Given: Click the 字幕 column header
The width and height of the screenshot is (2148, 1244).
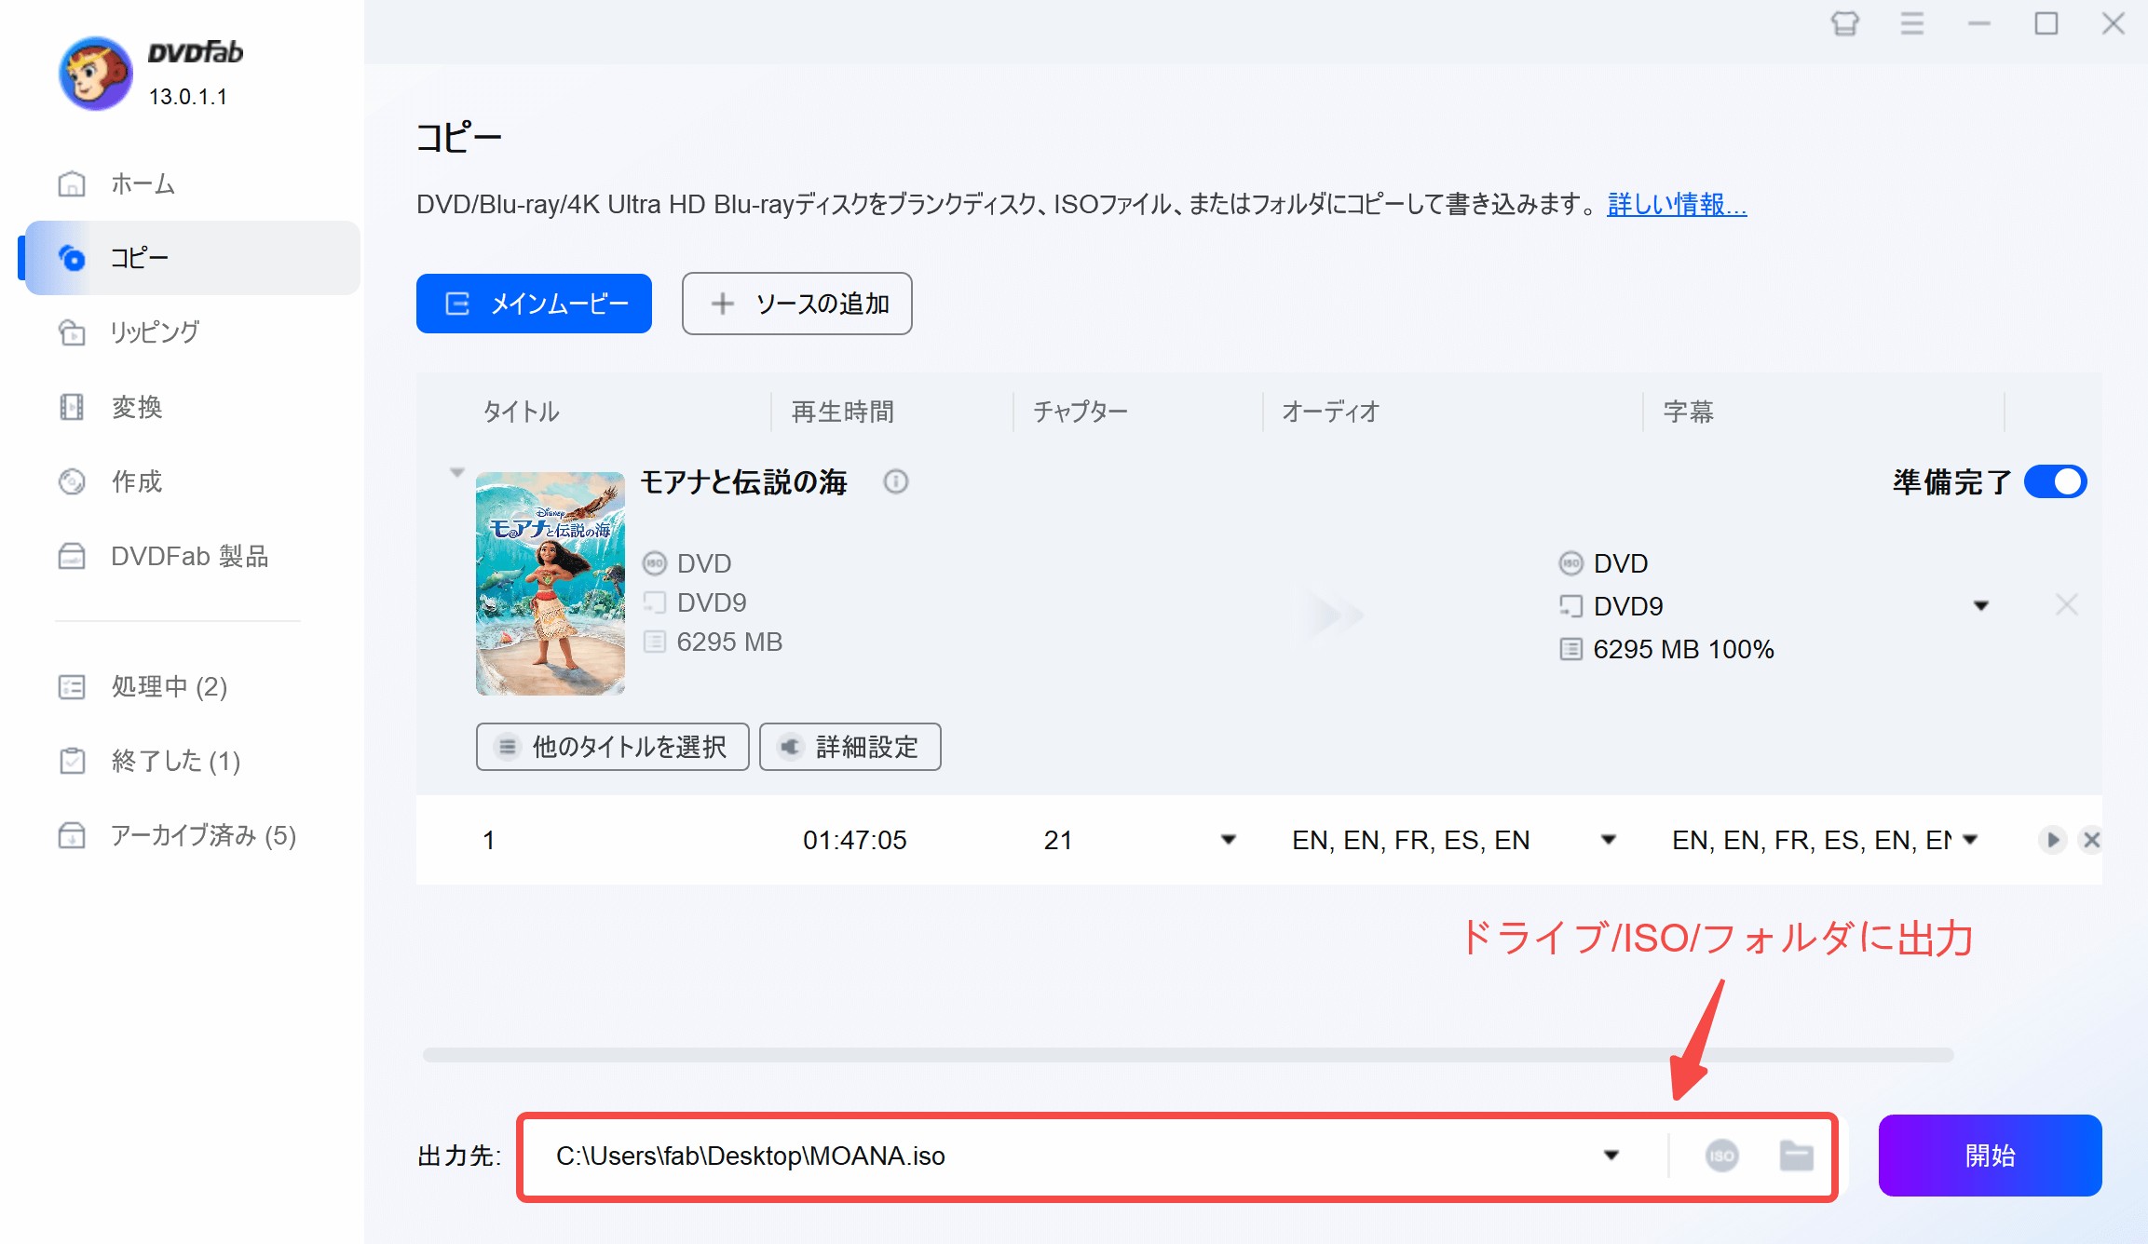Looking at the screenshot, I should 1689,412.
